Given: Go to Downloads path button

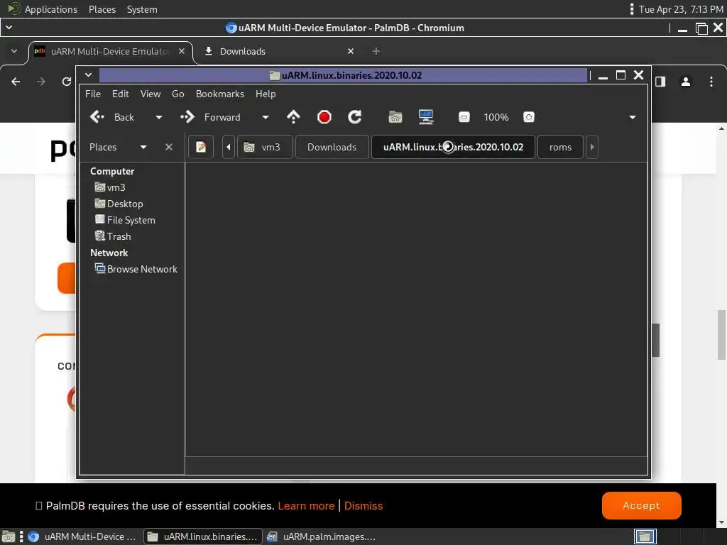Looking at the screenshot, I should [x=332, y=147].
